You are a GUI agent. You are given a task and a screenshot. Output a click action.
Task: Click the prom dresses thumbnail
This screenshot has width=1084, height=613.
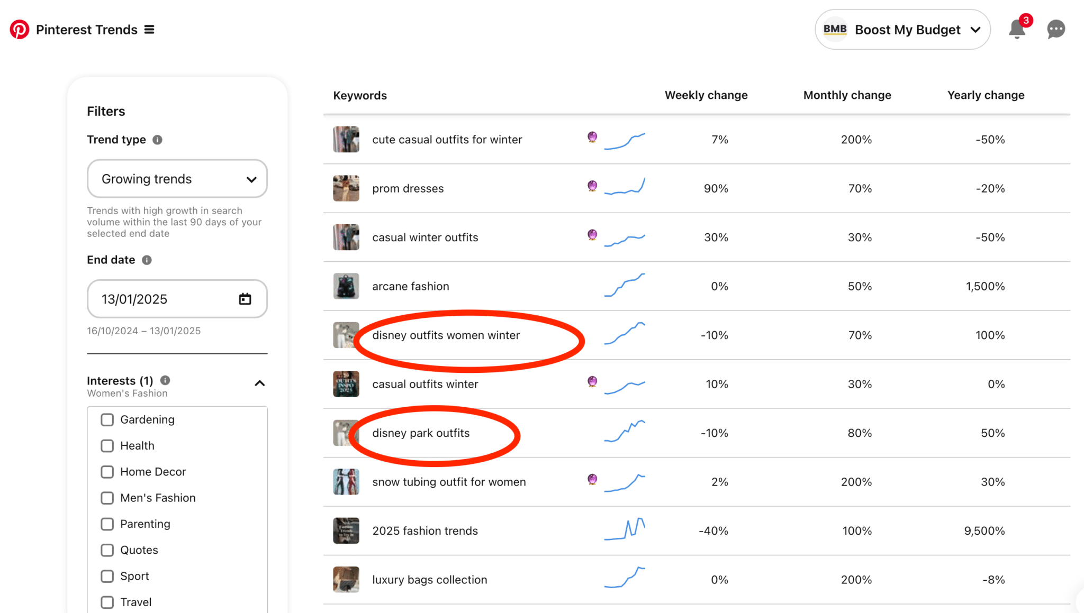click(x=346, y=188)
